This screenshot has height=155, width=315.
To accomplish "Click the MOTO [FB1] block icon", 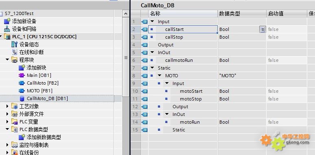I will 22,91.
